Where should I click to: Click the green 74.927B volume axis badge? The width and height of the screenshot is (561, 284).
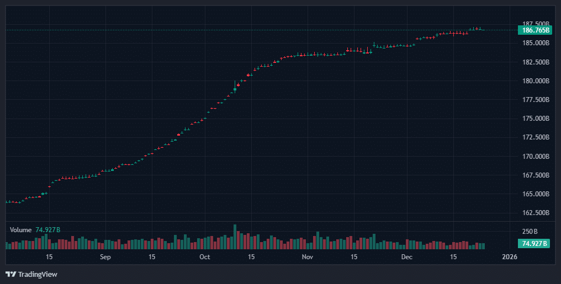point(535,243)
